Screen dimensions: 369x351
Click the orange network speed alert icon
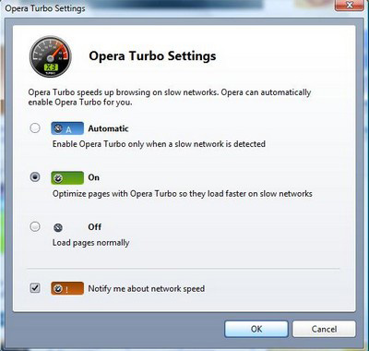pyautogui.click(x=67, y=288)
